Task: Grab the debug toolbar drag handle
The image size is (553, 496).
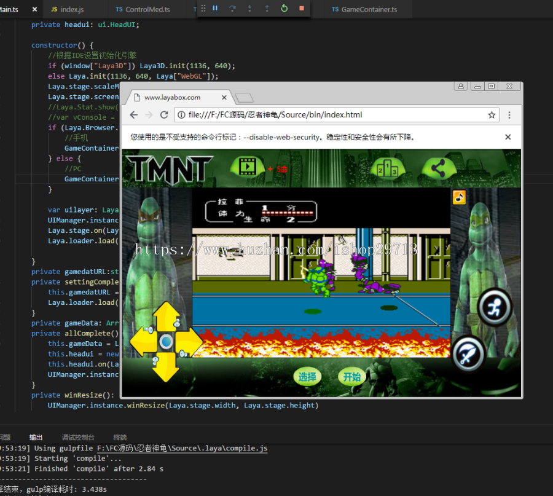Action: [203, 8]
